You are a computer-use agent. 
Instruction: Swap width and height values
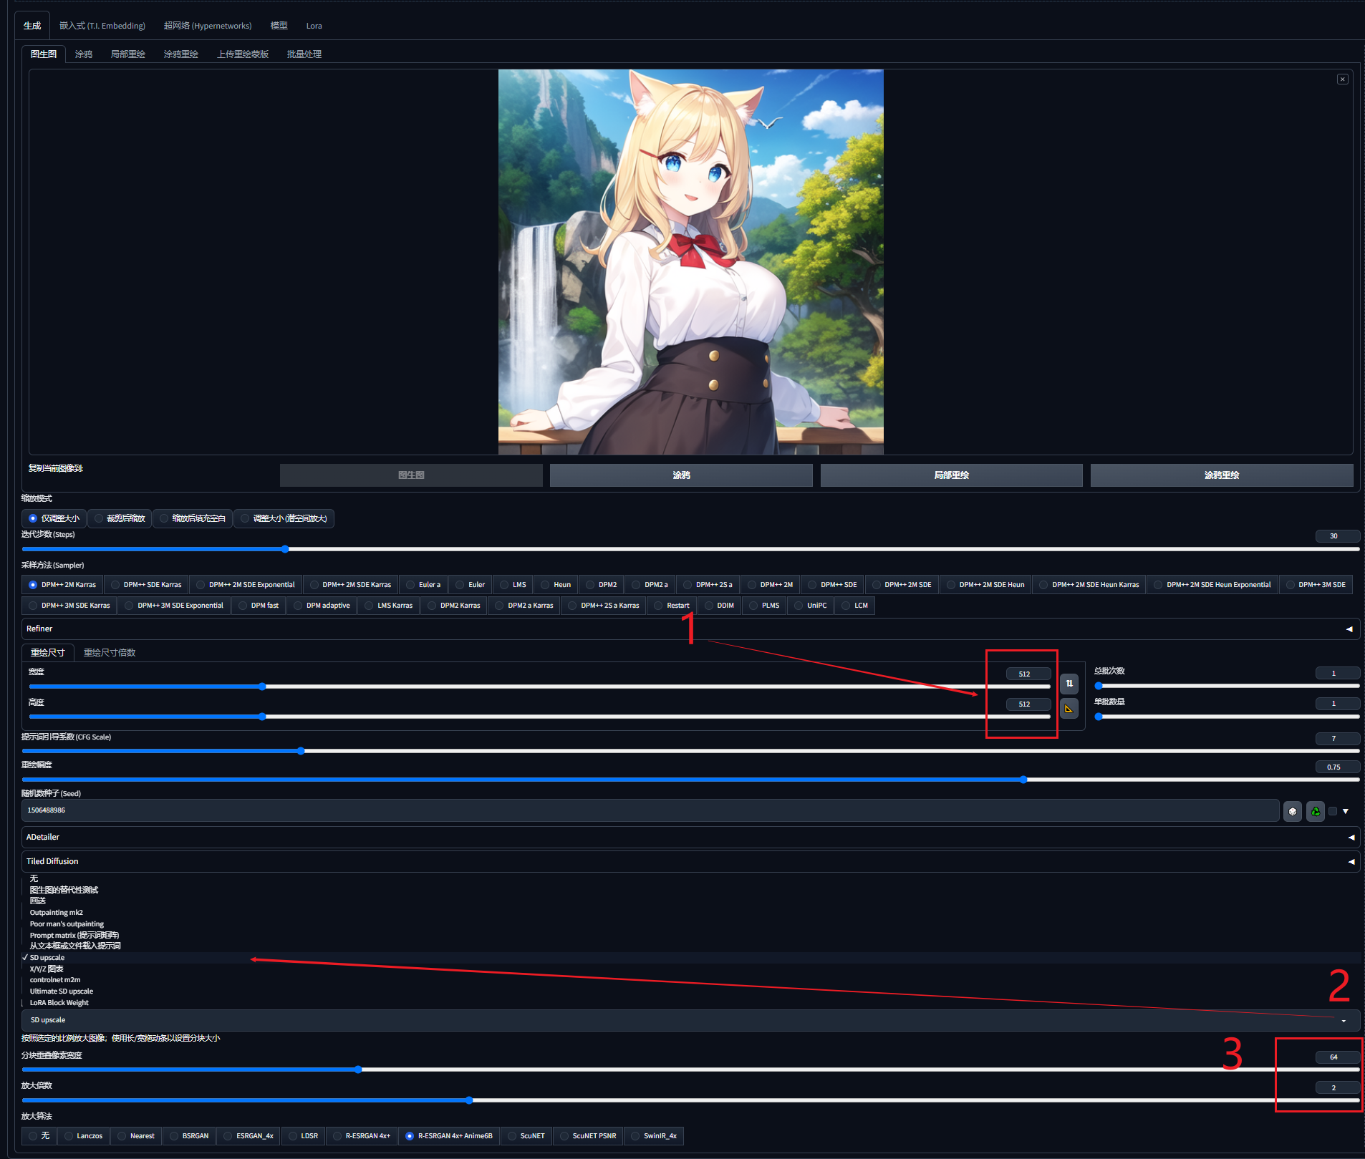[1069, 684]
